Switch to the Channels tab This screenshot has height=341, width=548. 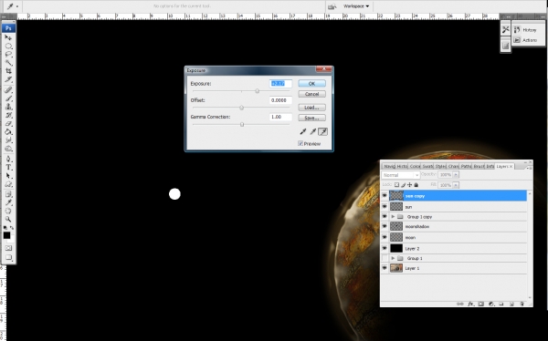coord(453,167)
